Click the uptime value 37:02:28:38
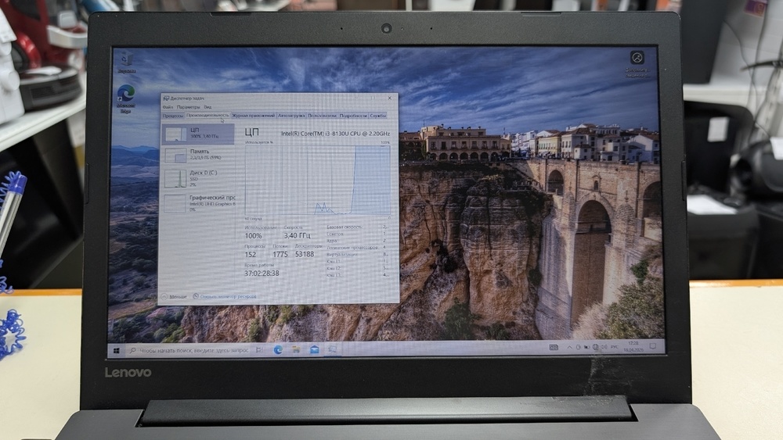The height and width of the screenshot is (440, 783). 262,274
